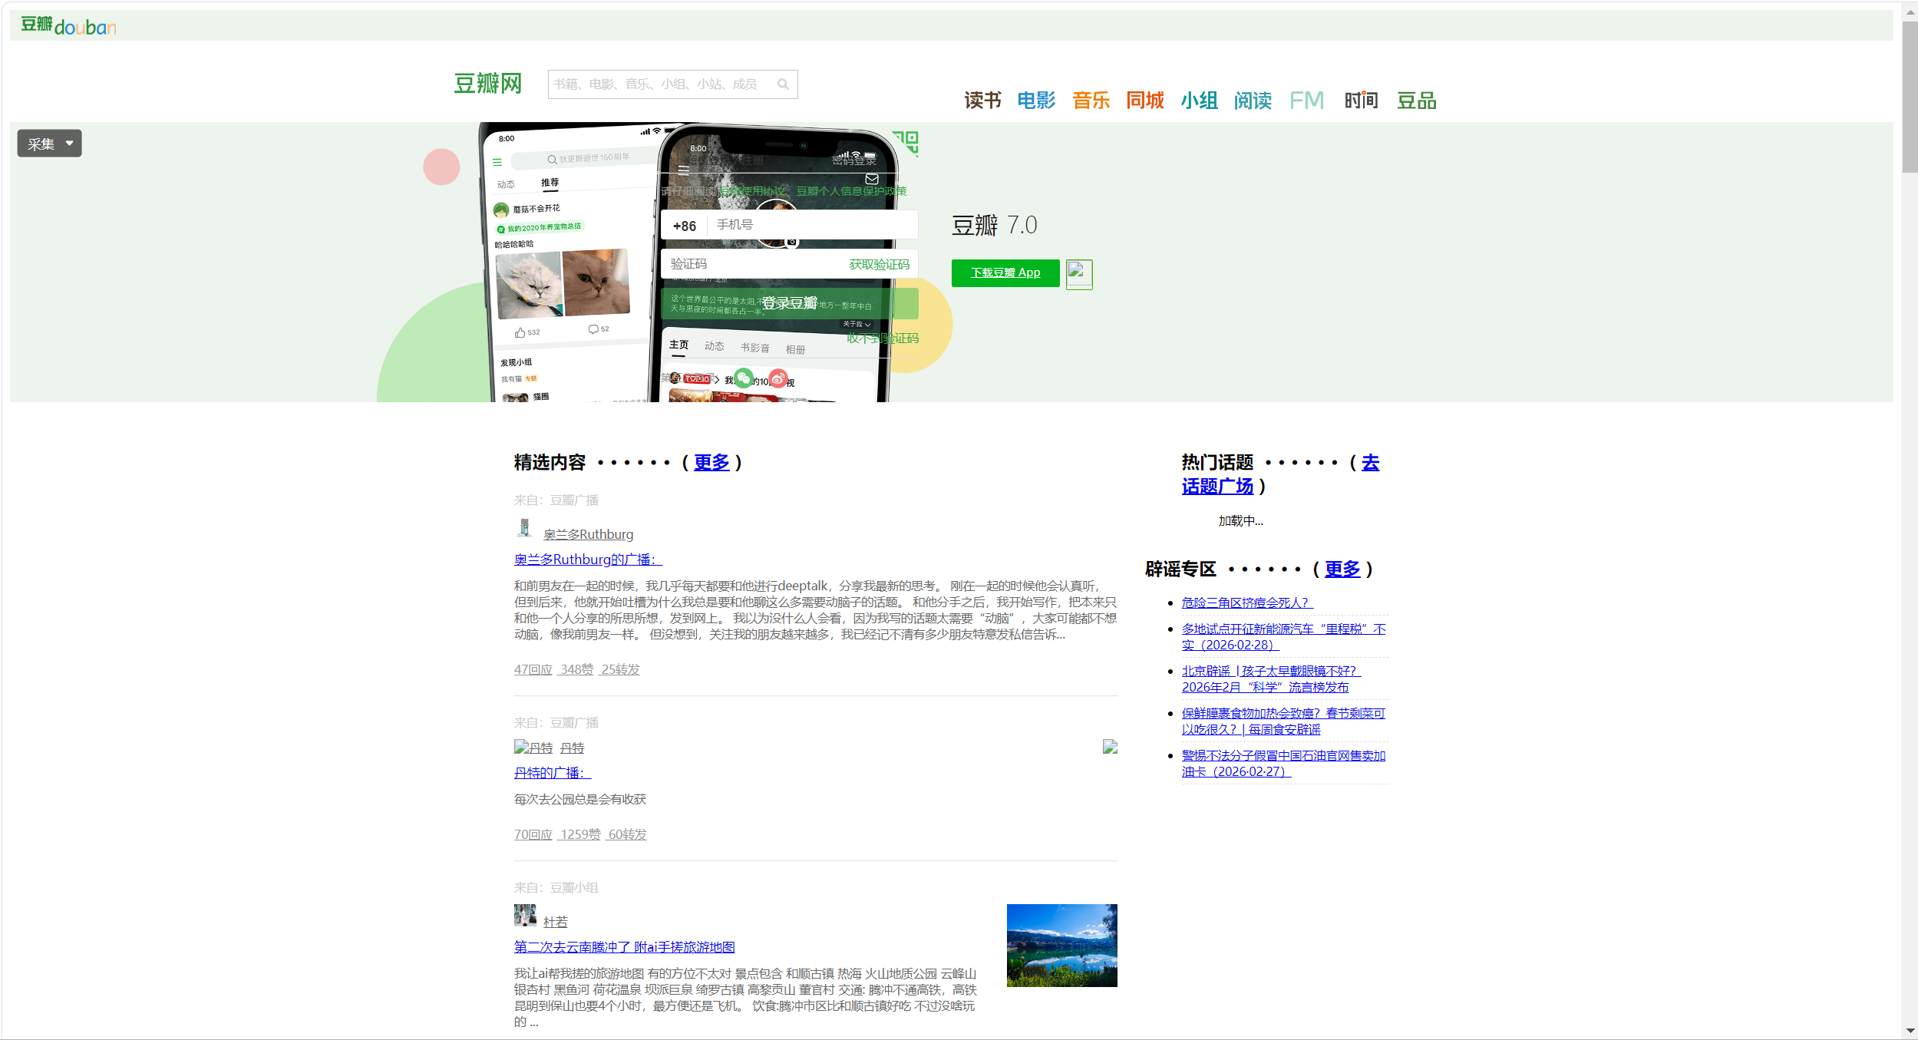Select the Weibo login icon
1918x1040 pixels.
(778, 377)
